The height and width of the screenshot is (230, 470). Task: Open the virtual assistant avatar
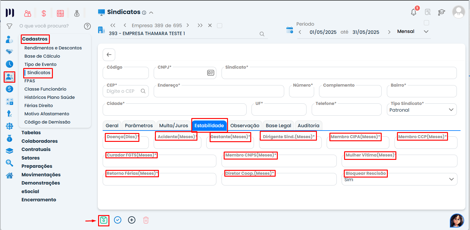457,221
